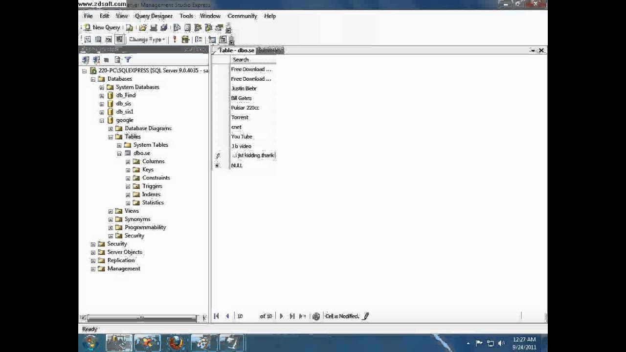Click the Object Explorer Connect icon
The width and height of the screenshot is (626, 352).
point(86,60)
